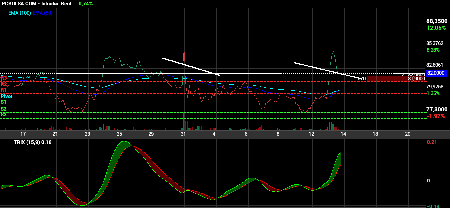This screenshot has height=208, width=450.
Task: Select the white trendline near date 4
Action: pyautogui.click(x=191, y=67)
